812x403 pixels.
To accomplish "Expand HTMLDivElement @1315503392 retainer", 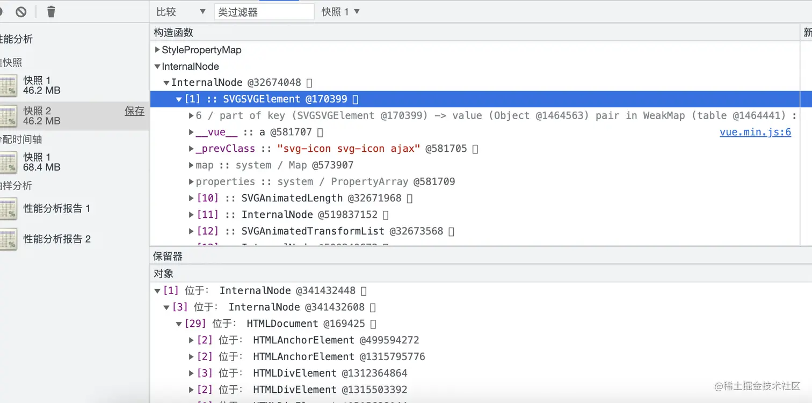I will point(191,390).
